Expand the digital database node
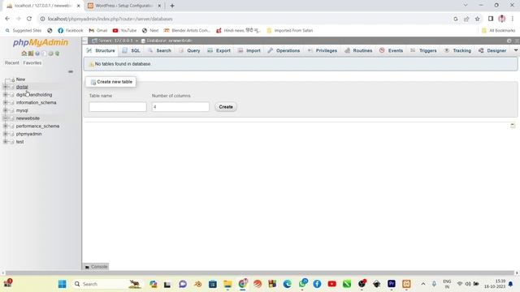This screenshot has height=292, width=520. [5, 87]
